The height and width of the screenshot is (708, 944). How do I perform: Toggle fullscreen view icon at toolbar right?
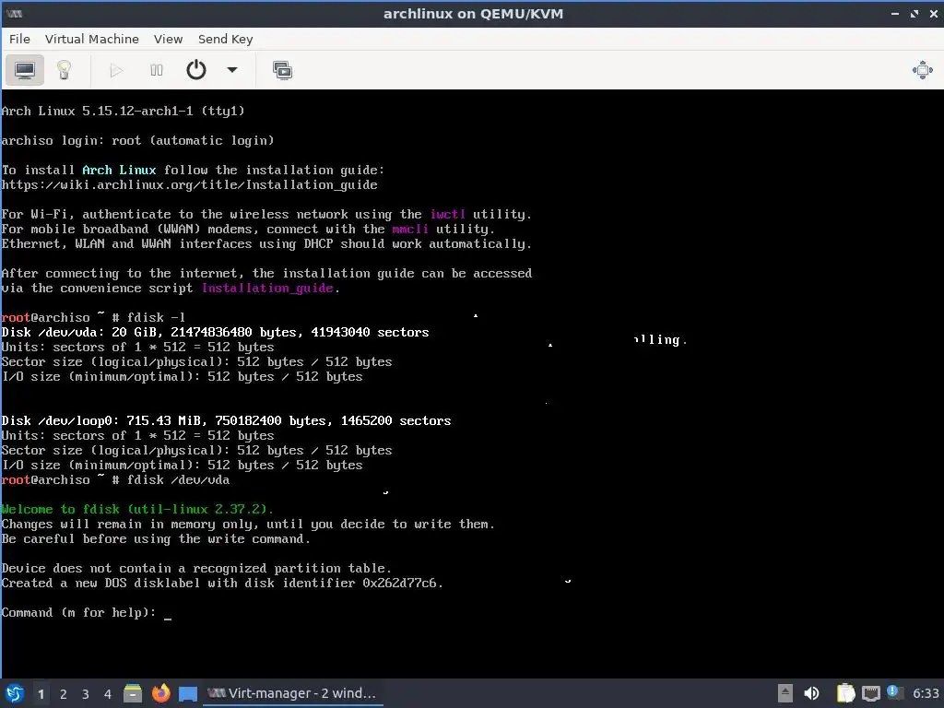(x=922, y=70)
